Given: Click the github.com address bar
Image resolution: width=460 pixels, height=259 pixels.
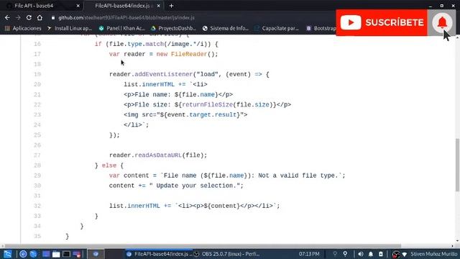Looking at the screenshot, I should click(x=126, y=17).
